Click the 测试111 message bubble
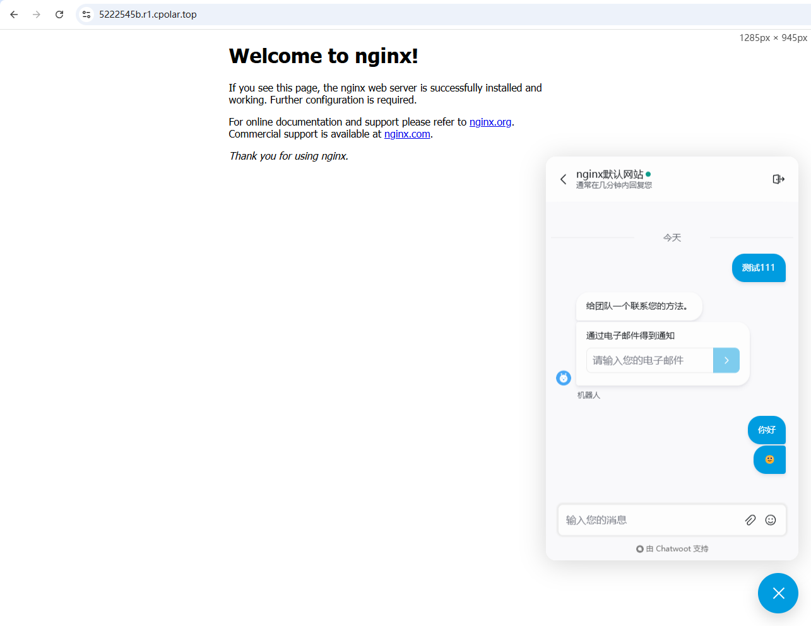The image size is (811, 626). [758, 268]
